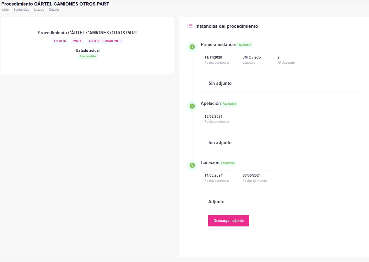
Task: Click Favorable badge next to Casación
Action: click(228, 163)
